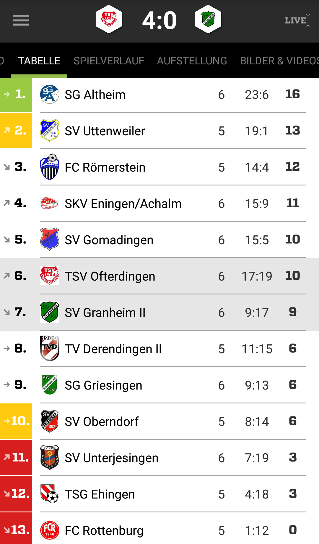Viewport: 319px width, 544px height.
Task: Switch to the Spielverlauf tab
Action: [x=109, y=61]
